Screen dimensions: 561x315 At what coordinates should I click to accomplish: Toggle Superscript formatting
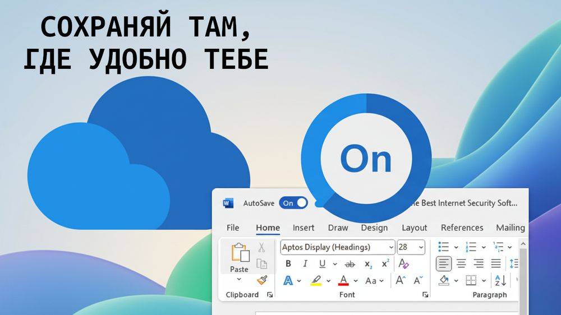pyautogui.click(x=385, y=263)
